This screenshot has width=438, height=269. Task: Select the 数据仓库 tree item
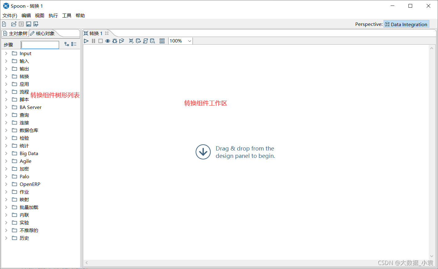point(29,130)
